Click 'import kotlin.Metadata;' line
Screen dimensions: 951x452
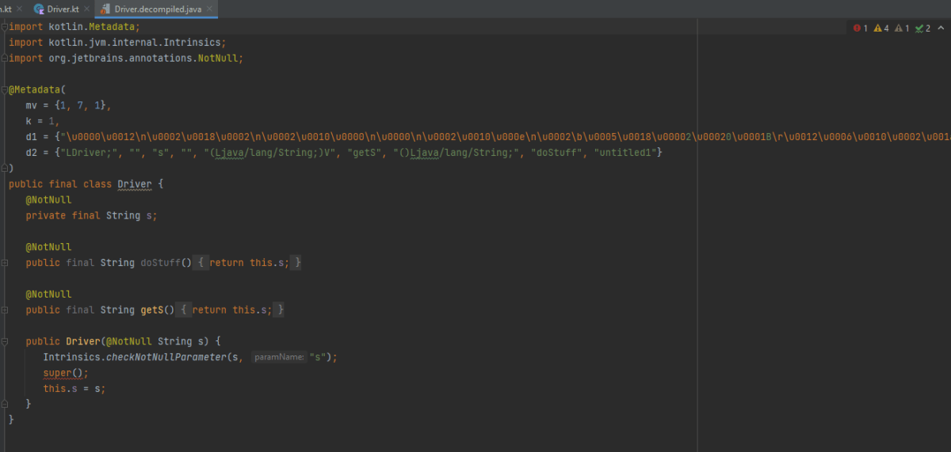(x=74, y=26)
